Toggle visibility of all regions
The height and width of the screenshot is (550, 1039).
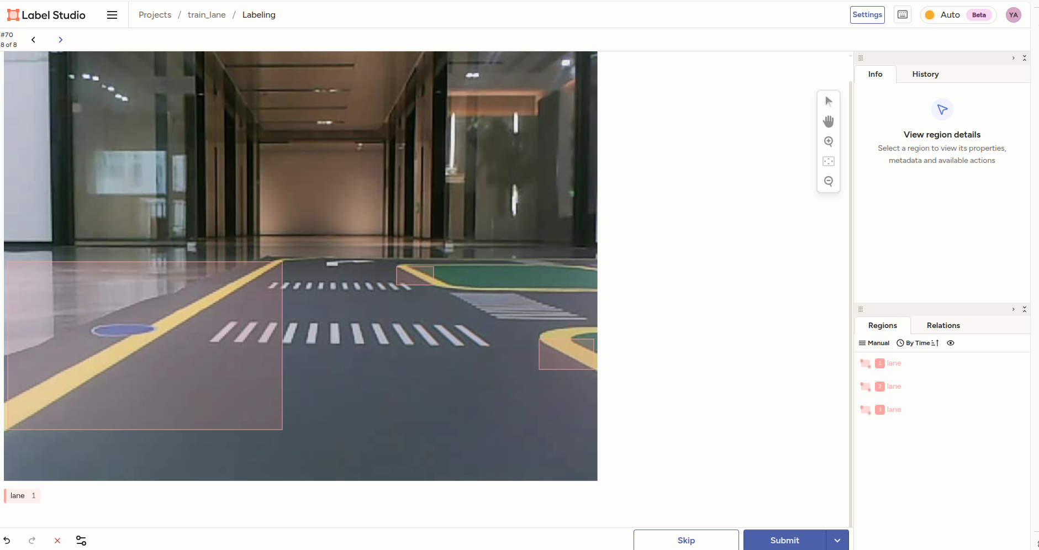point(951,343)
